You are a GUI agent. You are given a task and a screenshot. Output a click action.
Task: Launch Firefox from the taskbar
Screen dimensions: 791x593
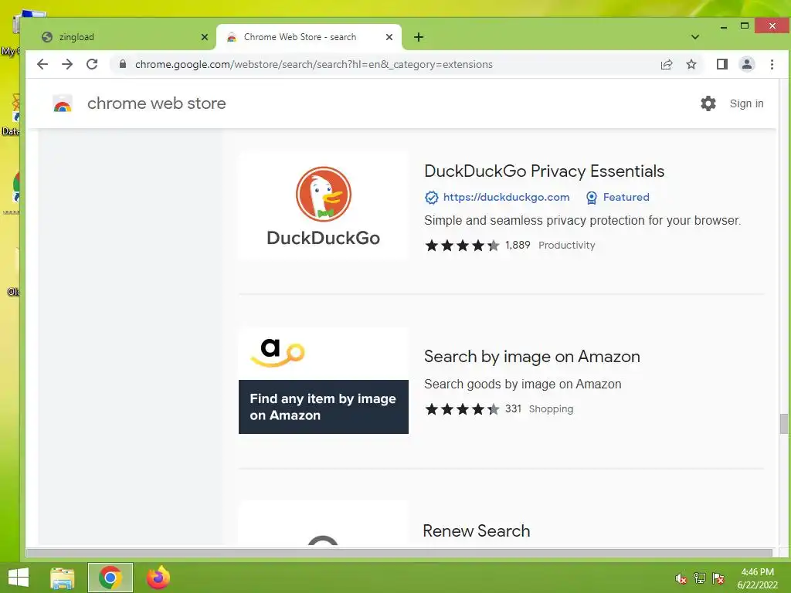point(158,578)
